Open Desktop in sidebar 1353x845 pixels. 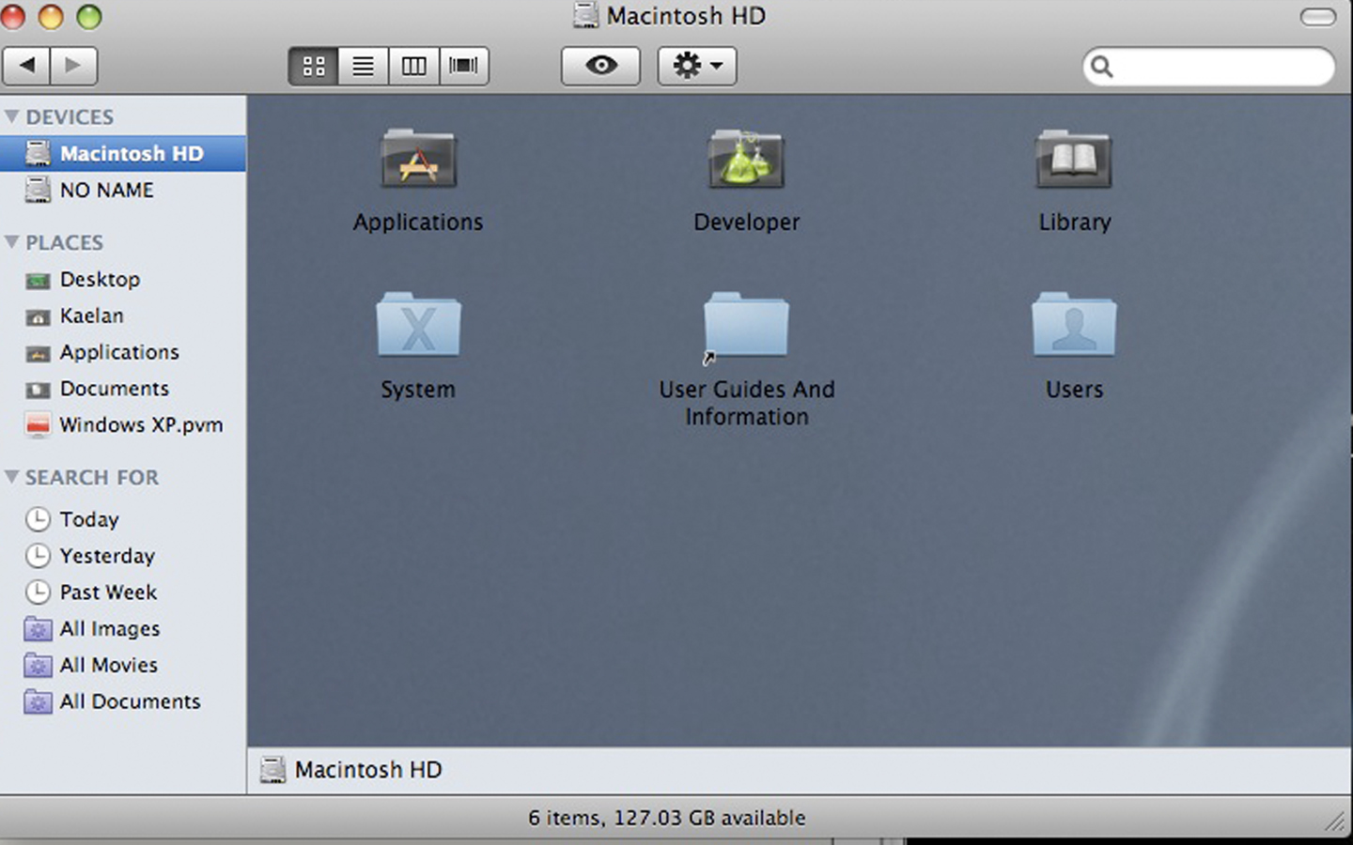click(x=123, y=279)
